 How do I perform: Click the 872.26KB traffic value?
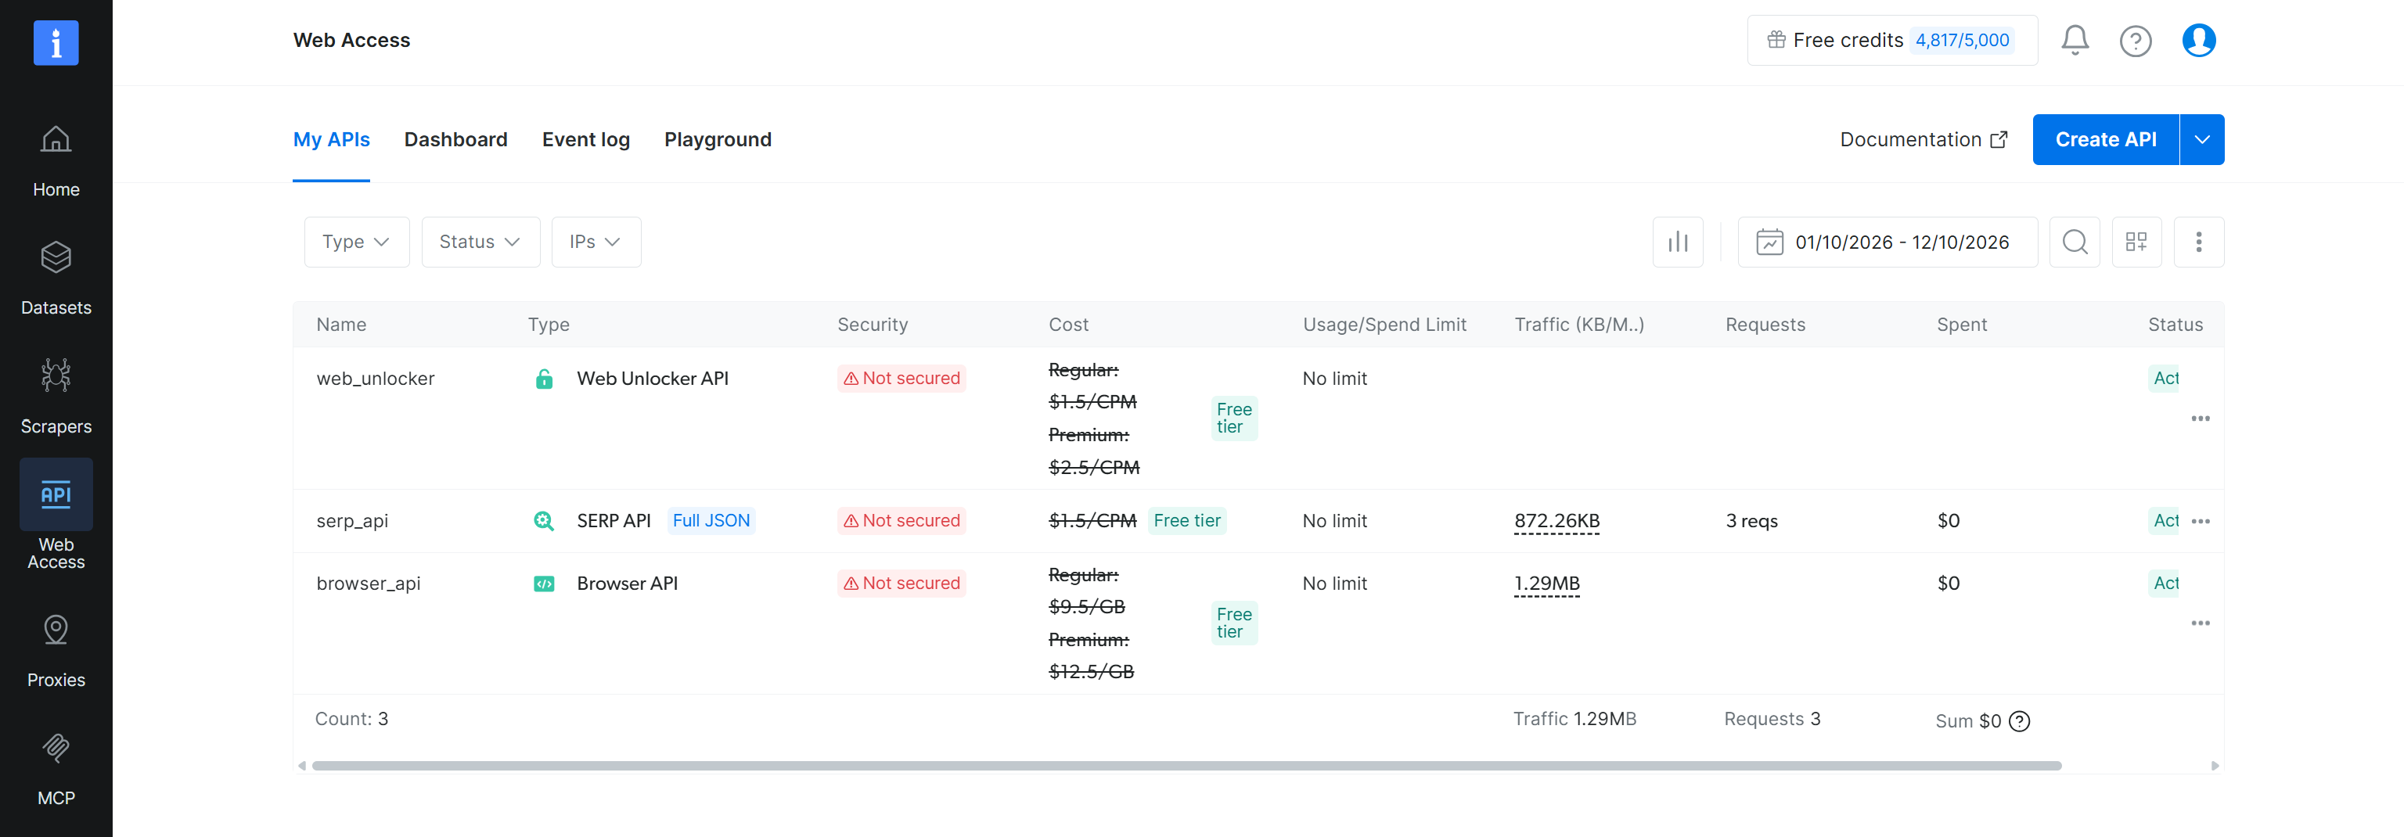click(x=1556, y=522)
